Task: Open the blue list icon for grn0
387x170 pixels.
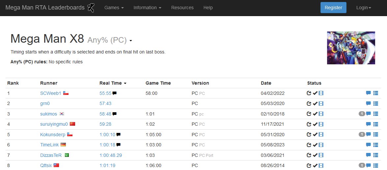Action: (x=376, y=103)
